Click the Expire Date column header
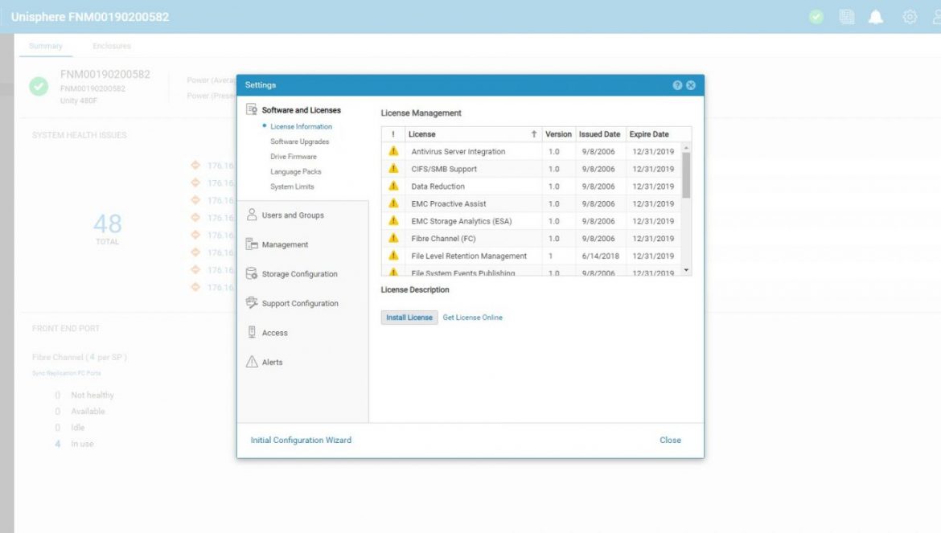941x533 pixels. tap(649, 134)
